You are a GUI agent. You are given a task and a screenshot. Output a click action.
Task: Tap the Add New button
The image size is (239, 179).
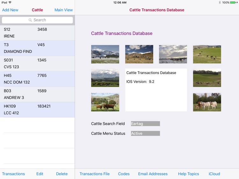pyautogui.click(x=10, y=10)
